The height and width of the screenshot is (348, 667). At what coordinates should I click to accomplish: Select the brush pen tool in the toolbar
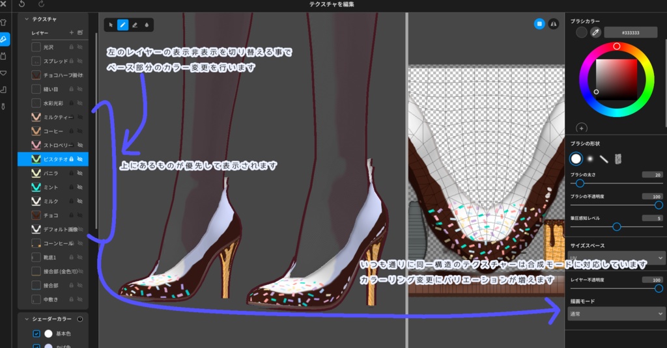[122, 25]
